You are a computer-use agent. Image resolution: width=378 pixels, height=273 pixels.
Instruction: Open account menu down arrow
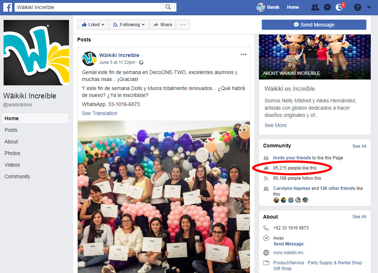[369, 7]
